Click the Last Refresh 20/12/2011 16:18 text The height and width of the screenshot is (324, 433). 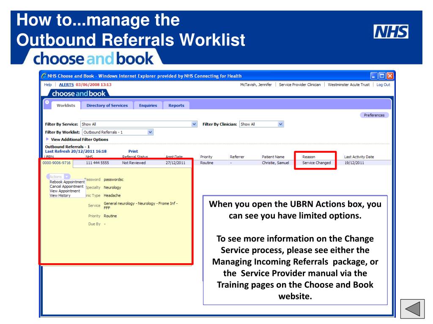coord(76,151)
